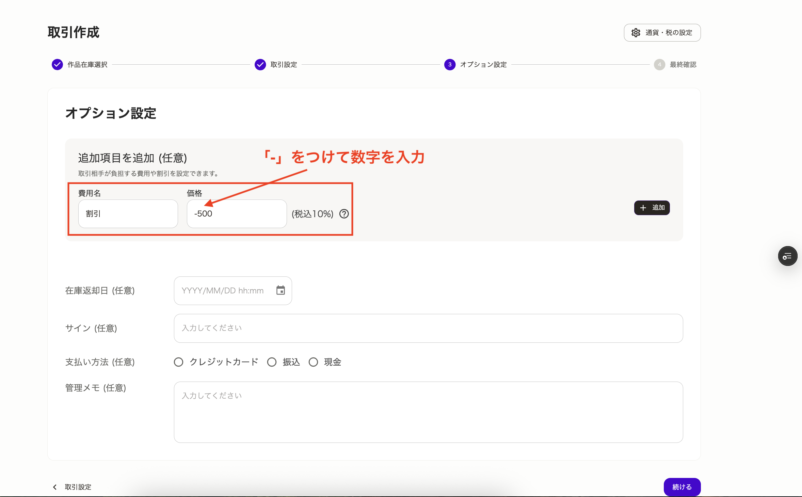Screen dimensions: 802x497
Task: Click the (税込10%) text
Action: point(312,214)
